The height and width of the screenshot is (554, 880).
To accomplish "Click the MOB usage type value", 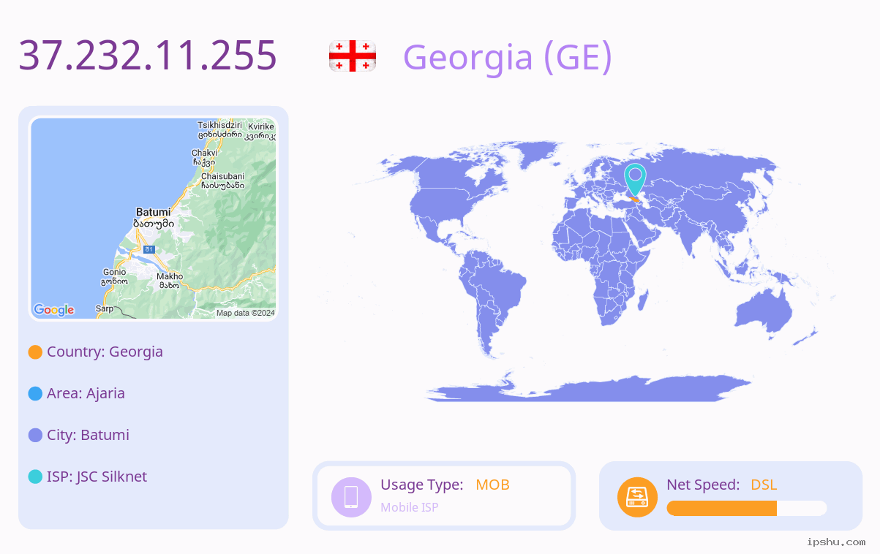I will [x=492, y=485].
